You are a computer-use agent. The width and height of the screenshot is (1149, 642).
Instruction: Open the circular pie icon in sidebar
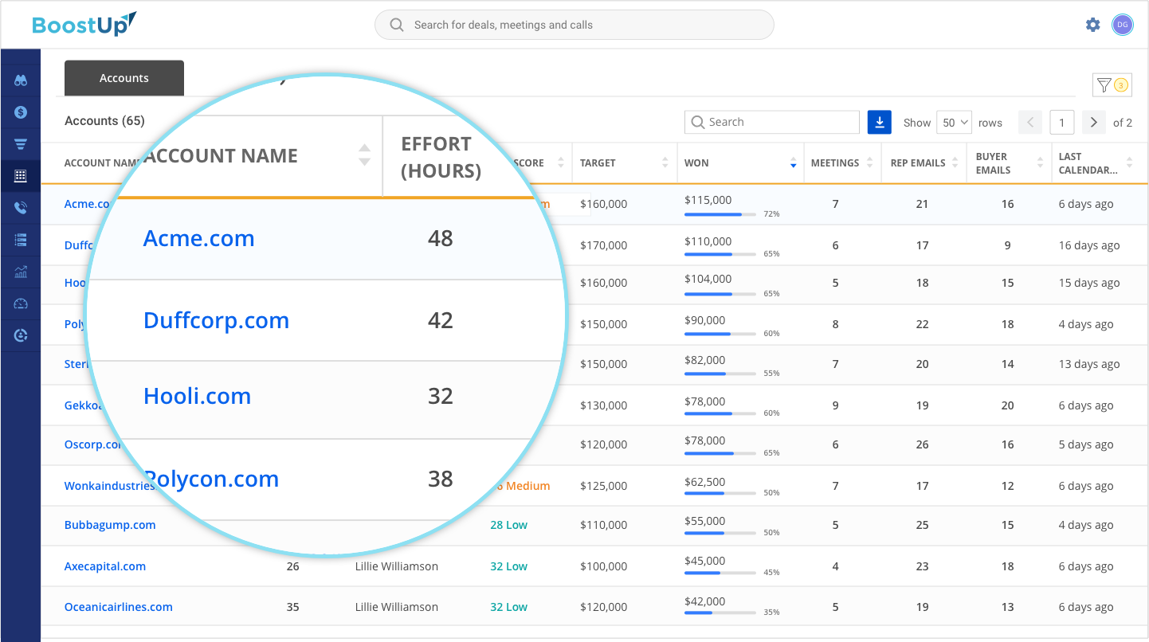(21, 335)
